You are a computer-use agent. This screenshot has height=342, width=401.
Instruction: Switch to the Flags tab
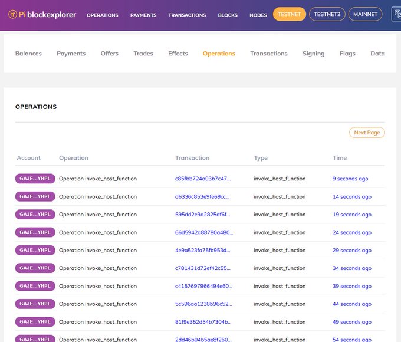347,54
